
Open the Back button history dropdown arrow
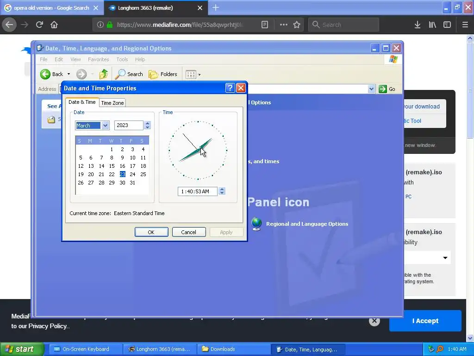[69, 74]
